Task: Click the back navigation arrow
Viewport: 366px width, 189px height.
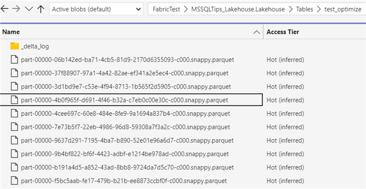Action: (5, 9)
